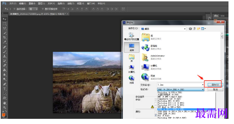Click the orange foreground color swatch
This screenshot has height=124, width=234.
tap(3, 115)
